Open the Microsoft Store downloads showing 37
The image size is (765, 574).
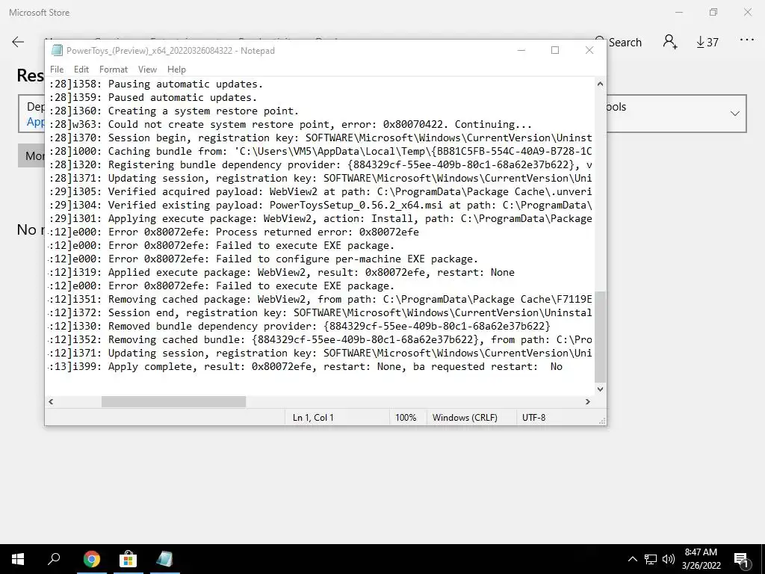click(x=707, y=43)
